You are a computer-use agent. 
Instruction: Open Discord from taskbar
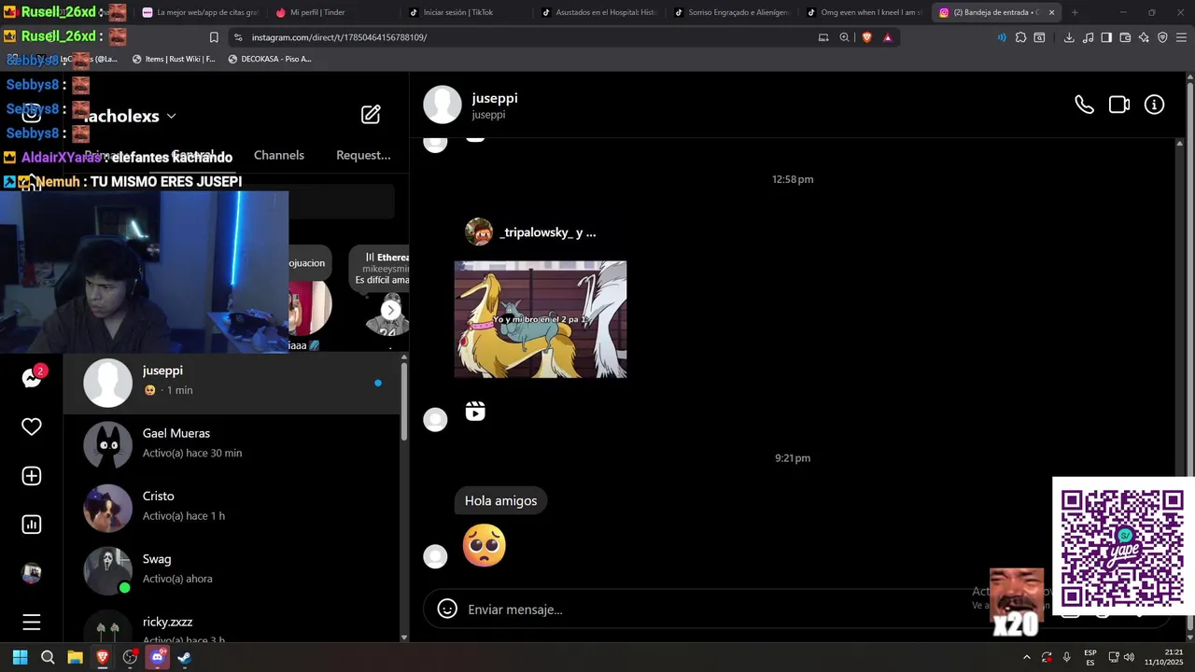(157, 657)
